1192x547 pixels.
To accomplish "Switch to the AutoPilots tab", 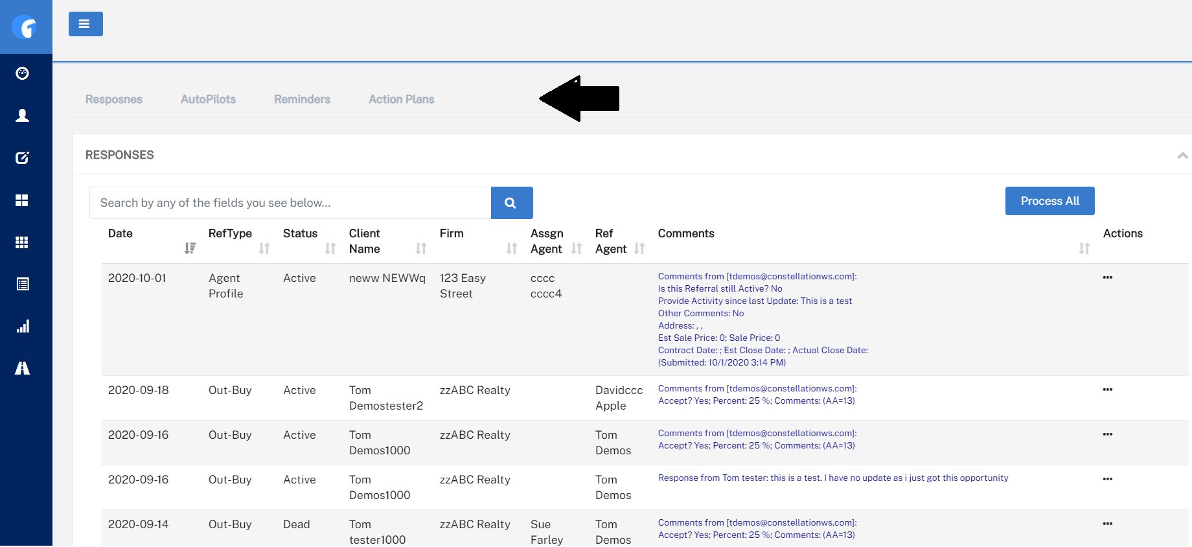I will pos(208,99).
